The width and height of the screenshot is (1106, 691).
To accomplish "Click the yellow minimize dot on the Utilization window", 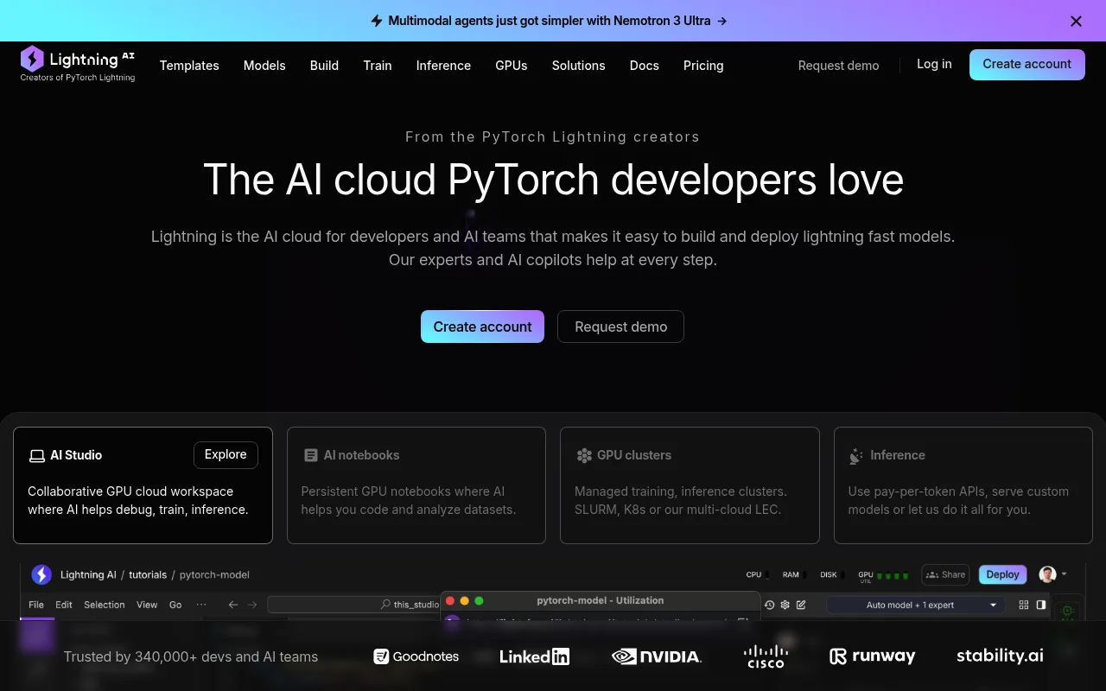I will pos(465,600).
